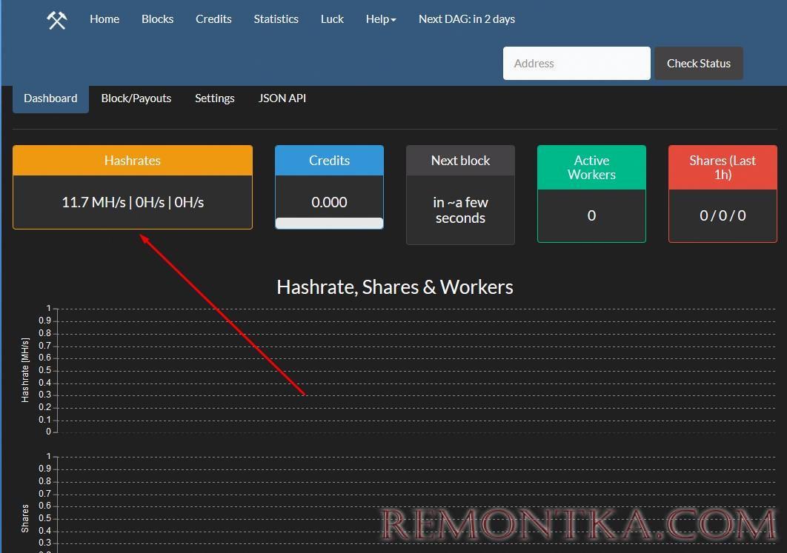
Task: Click the Next DAG info link
Action: coord(466,19)
